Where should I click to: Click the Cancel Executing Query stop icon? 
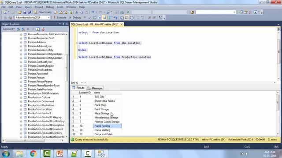[85, 18]
